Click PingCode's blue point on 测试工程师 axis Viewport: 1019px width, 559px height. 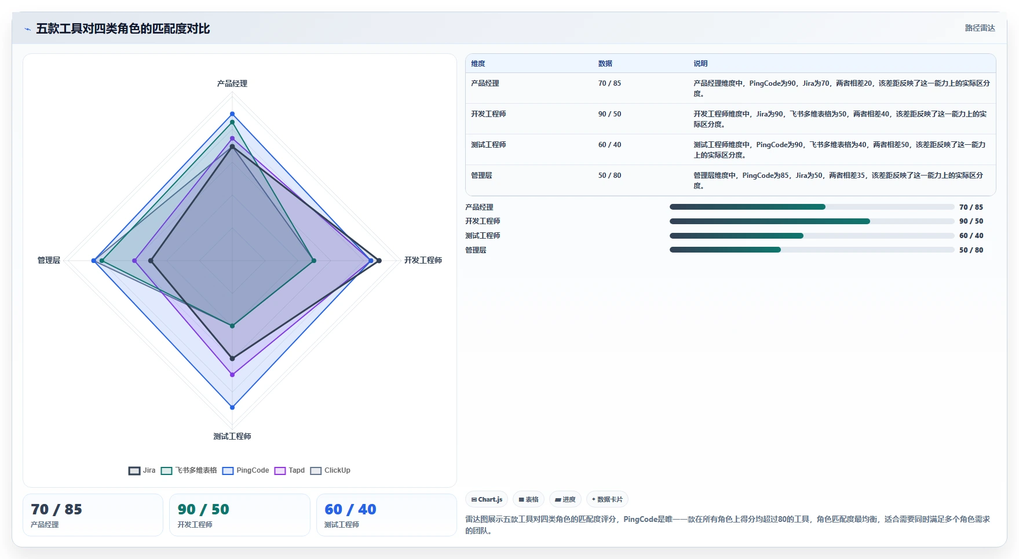tap(232, 407)
